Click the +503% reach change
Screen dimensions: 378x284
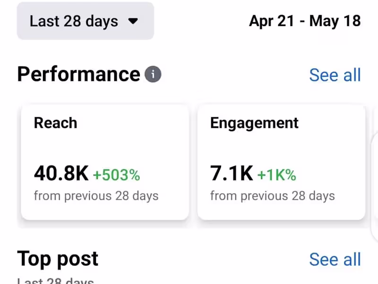pyautogui.click(x=116, y=176)
